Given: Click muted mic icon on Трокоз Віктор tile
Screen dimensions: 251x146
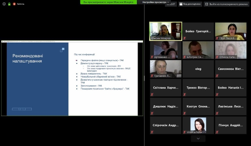Looking at the screenshot, I should coord(185,94).
